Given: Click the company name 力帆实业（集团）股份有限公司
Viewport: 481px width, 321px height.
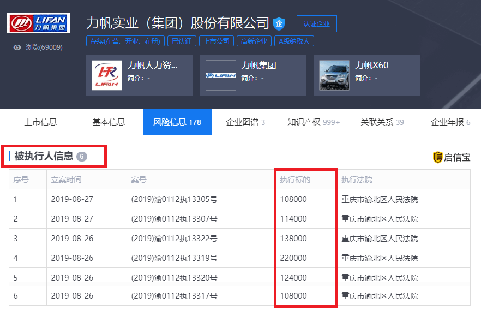Looking at the screenshot, I should (178, 23).
